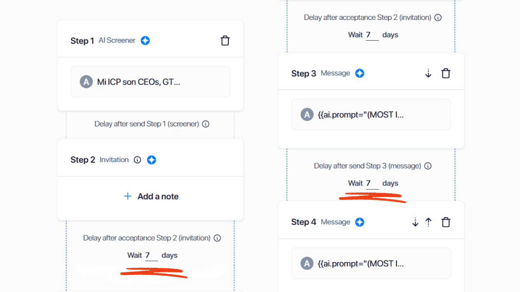The width and height of the screenshot is (520, 292).
Task: Click the blue AI diamond next to Step 3
Action: click(x=359, y=73)
